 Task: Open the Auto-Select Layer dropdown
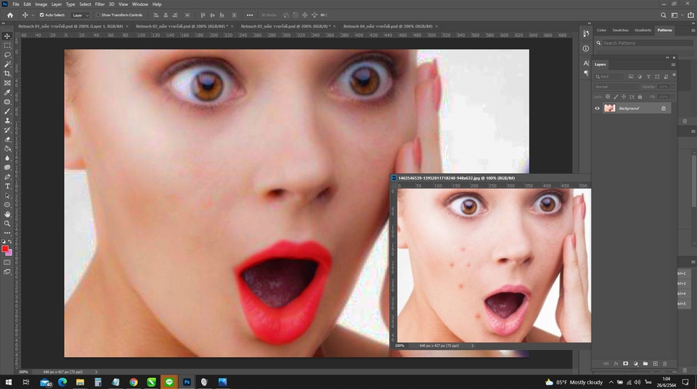(81, 15)
